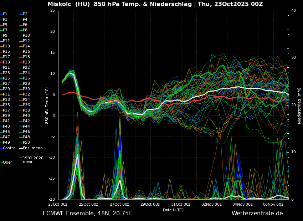Select the Ens. mean legend label
The image size is (303, 221).
(32, 148)
